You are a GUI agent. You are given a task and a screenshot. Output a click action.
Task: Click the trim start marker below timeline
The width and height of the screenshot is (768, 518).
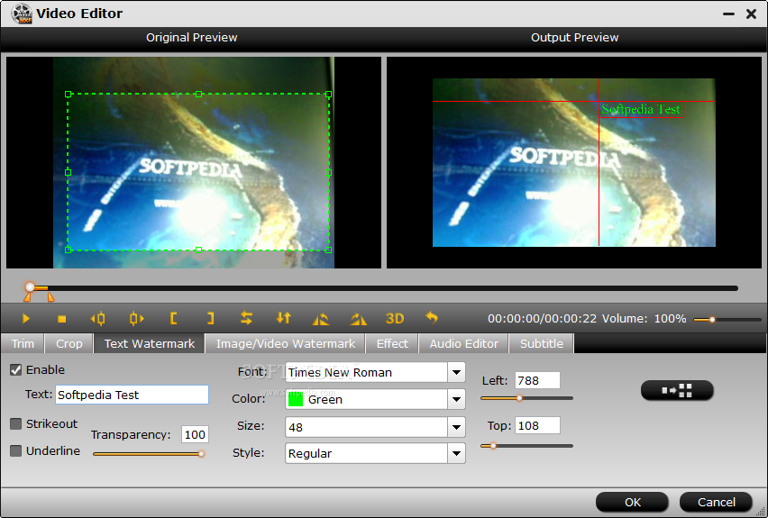(27, 297)
